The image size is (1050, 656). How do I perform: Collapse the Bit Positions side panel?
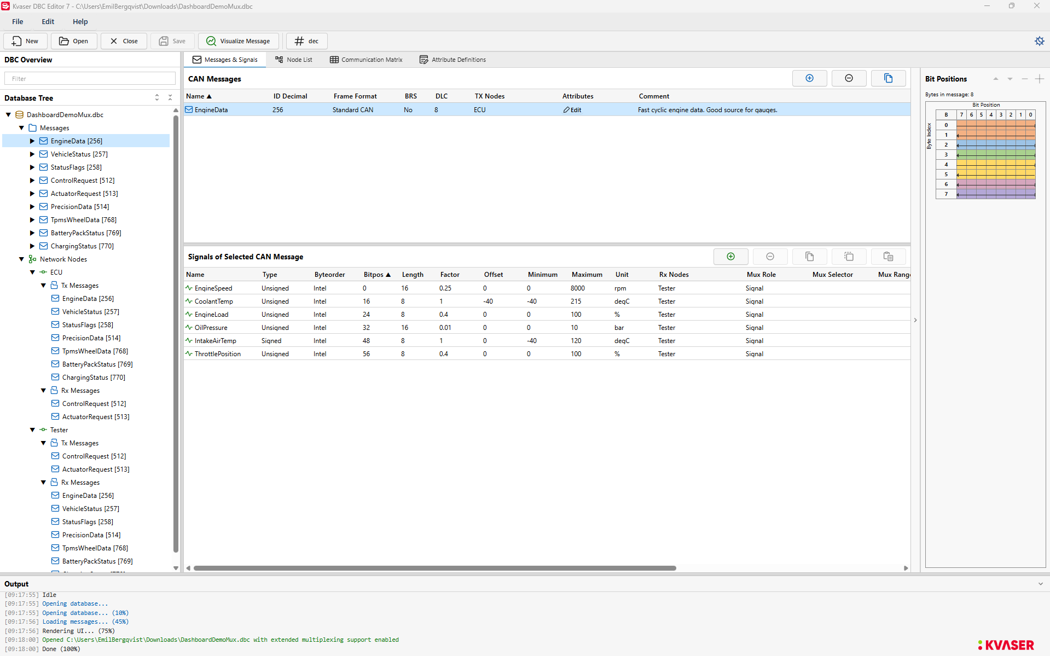pos(915,320)
